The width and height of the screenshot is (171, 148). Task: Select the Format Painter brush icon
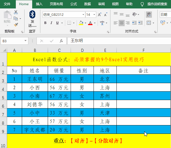16,25
